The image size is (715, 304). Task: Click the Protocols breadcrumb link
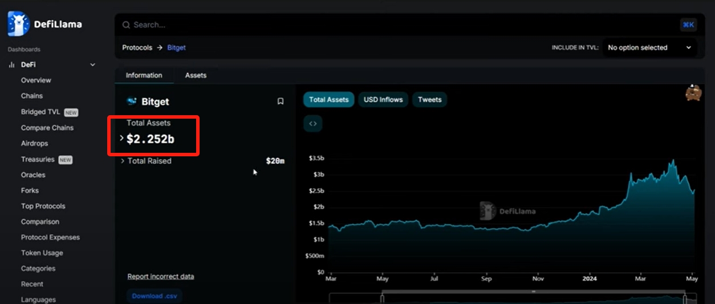137,48
